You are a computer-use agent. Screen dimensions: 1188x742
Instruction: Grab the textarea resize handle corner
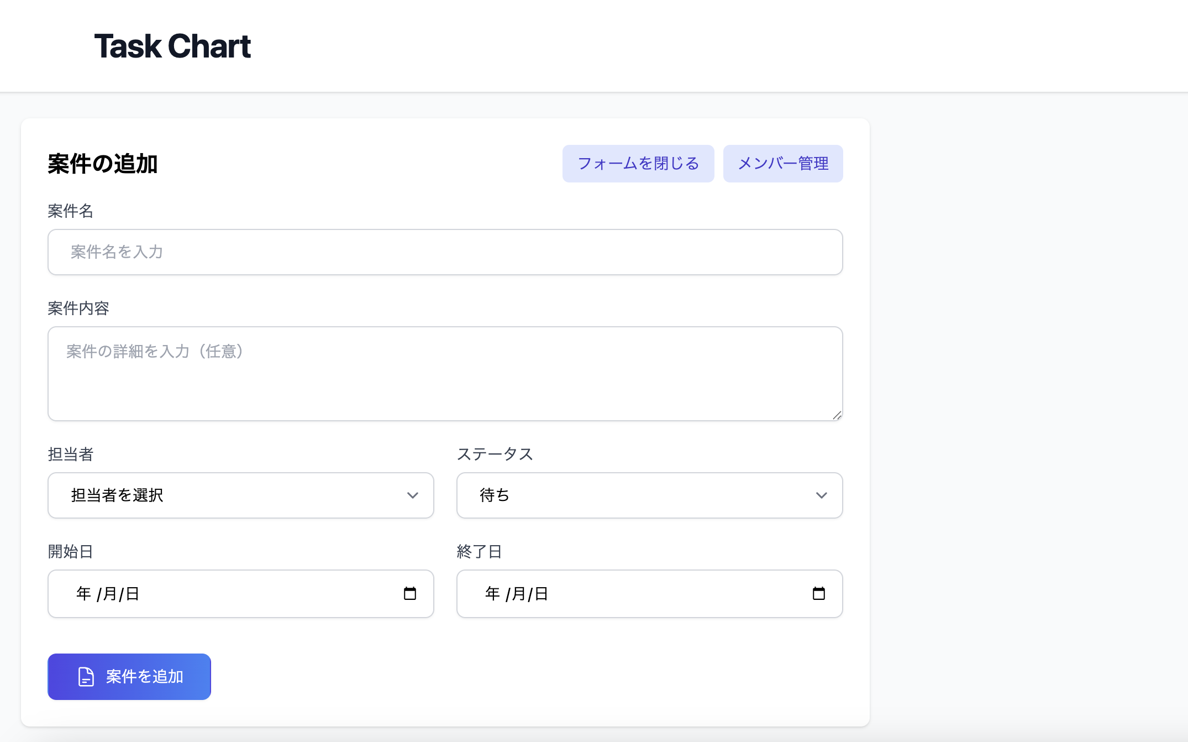point(837,415)
